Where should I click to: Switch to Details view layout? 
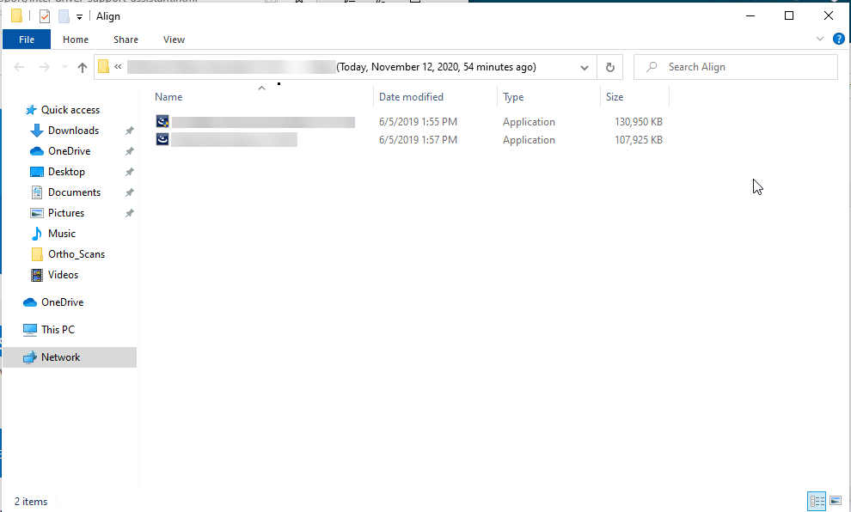(x=817, y=501)
